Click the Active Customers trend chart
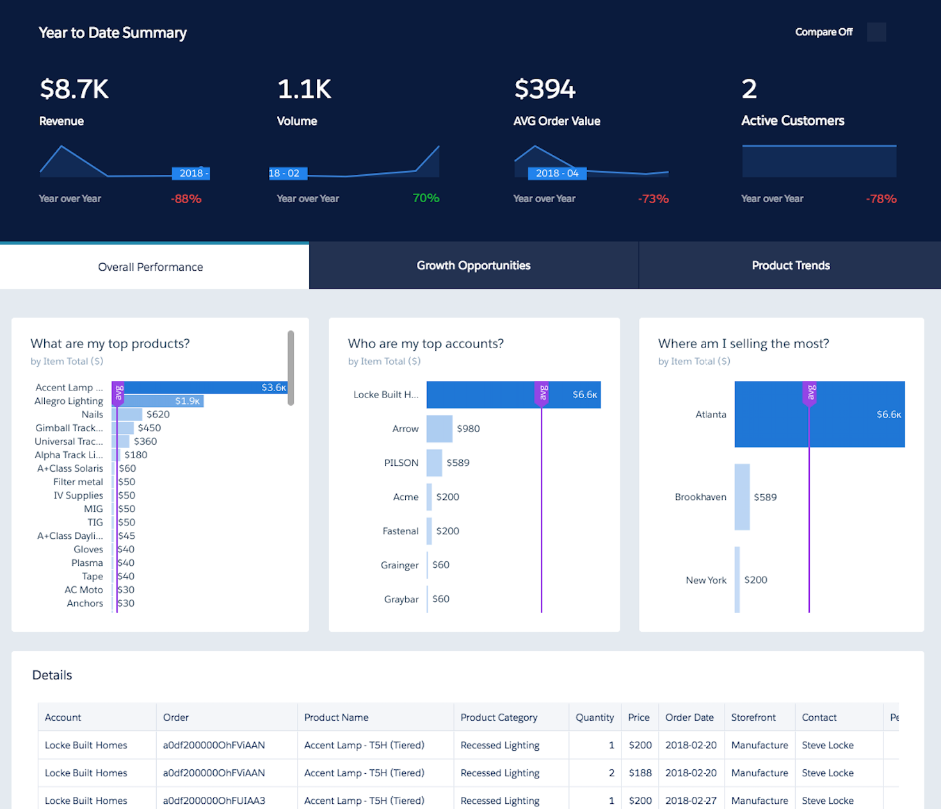 [819, 161]
